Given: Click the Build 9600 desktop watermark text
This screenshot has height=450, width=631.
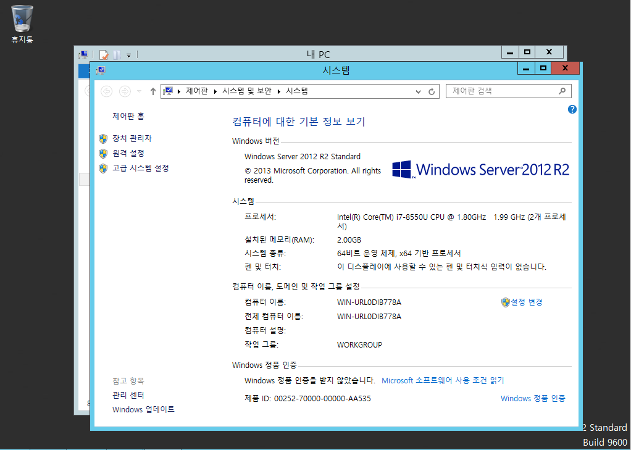Looking at the screenshot, I should click(x=605, y=442).
